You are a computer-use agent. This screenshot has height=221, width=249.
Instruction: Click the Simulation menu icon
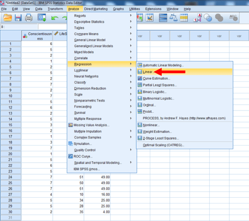point(71,144)
